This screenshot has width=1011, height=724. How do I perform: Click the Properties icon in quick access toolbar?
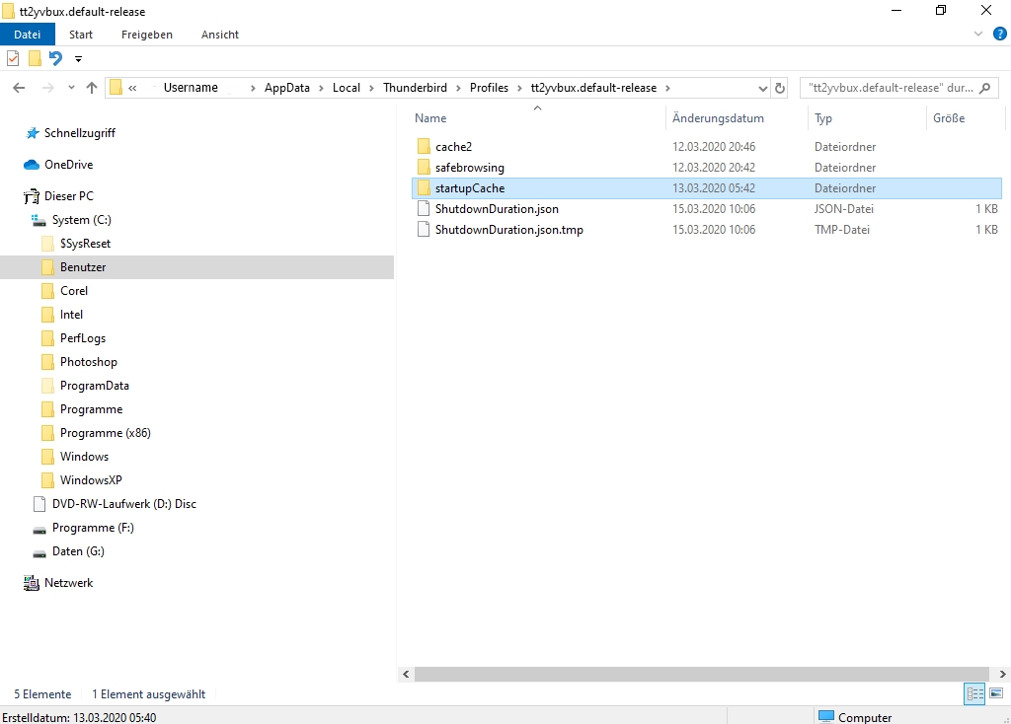pos(13,58)
